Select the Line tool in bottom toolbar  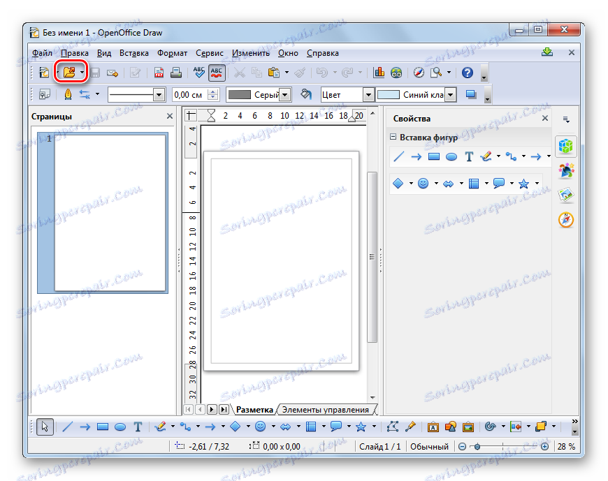pyautogui.click(x=68, y=427)
